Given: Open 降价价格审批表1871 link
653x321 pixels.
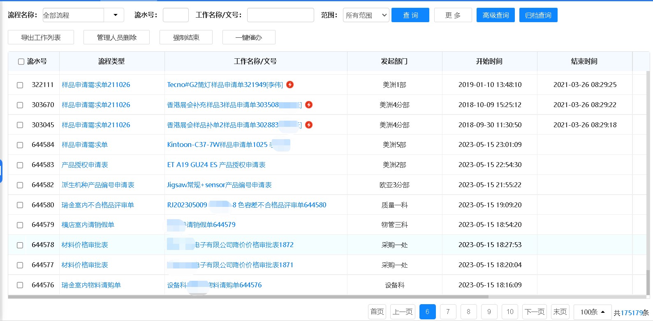Looking at the screenshot, I should coord(230,265).
